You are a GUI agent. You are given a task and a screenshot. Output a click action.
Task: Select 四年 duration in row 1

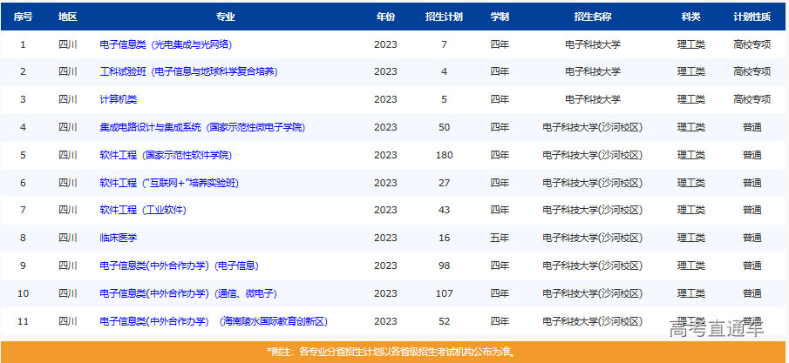coord(500,44)
